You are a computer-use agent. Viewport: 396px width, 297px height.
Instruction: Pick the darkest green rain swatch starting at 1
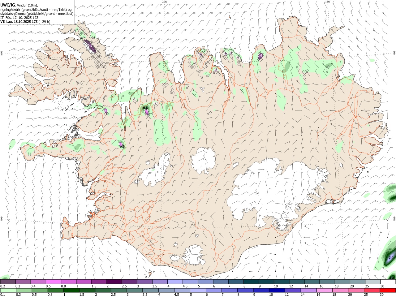click(71, 290)
